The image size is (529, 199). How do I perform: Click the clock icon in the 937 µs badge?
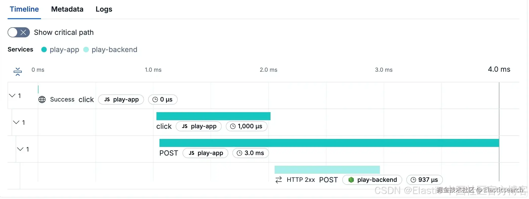coord(413,180)
